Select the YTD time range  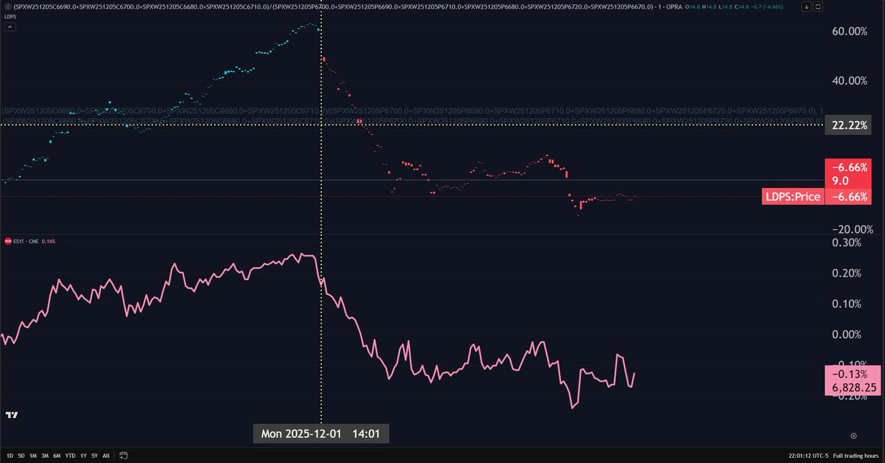pos(70,456)
